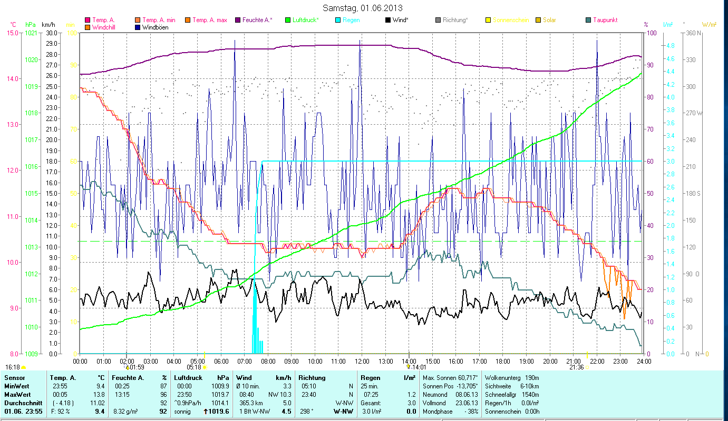Click the dark blue Windböen legend swatch
Screen dimensions: 728x421
138,27
